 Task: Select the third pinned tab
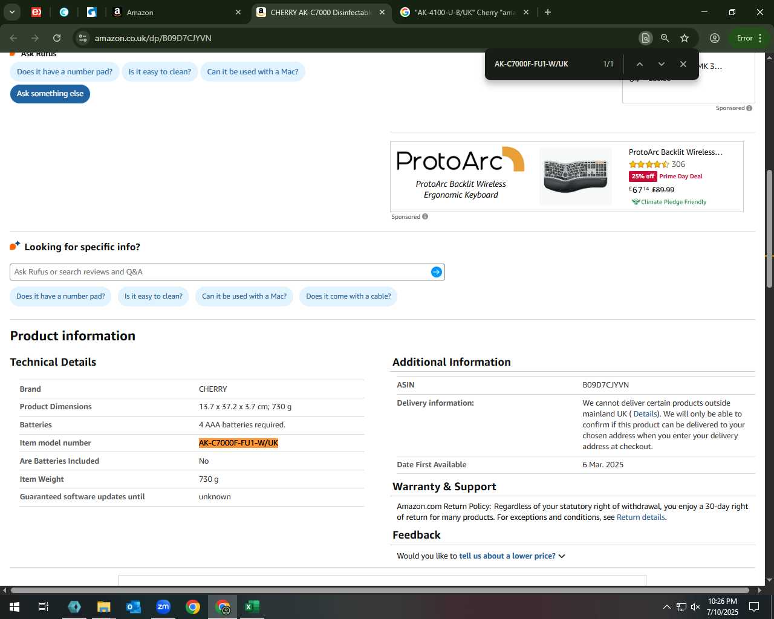[91, 12]
